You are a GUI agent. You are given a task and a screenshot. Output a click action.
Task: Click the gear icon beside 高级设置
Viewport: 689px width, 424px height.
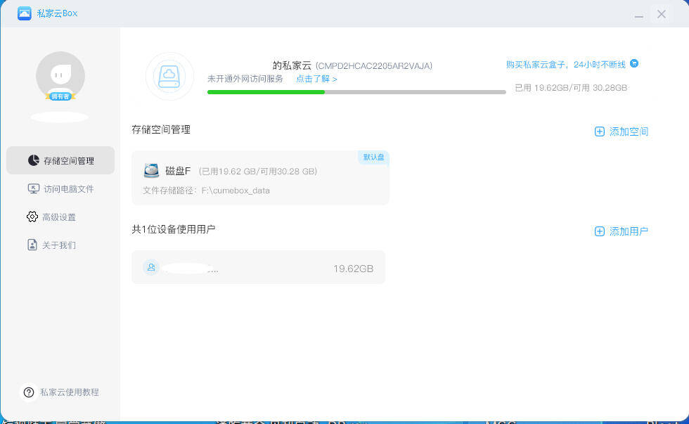(32, 217)
